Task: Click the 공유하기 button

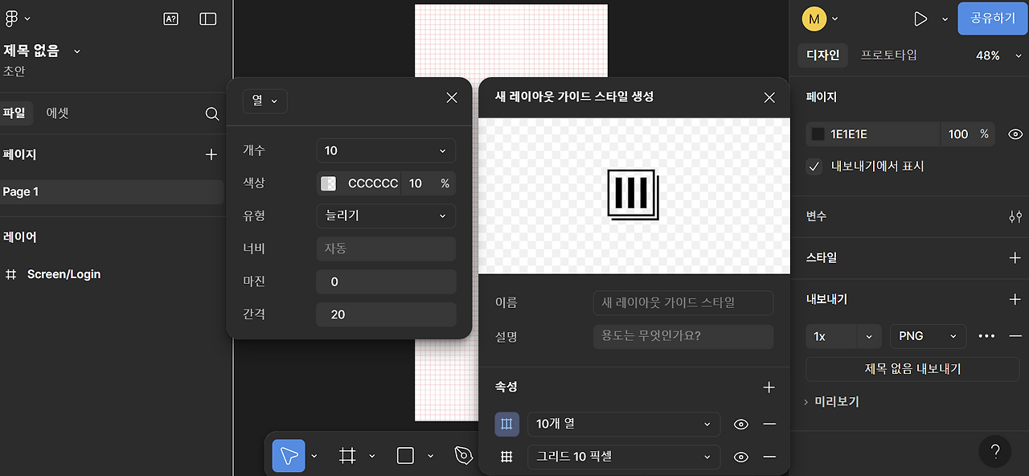Action: [x=992, y=18]
